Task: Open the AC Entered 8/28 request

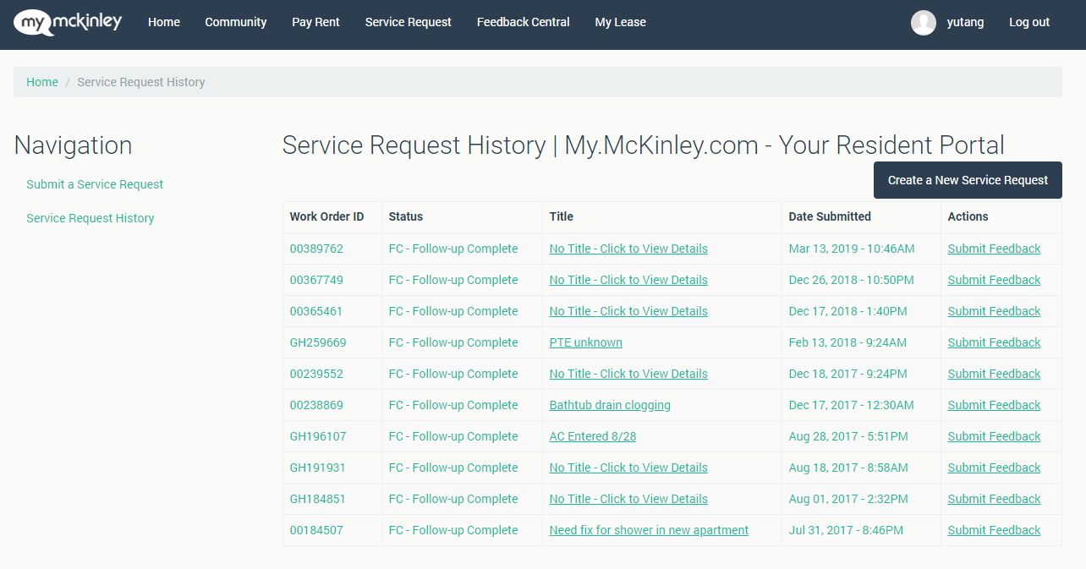Action: coord(593,436)
